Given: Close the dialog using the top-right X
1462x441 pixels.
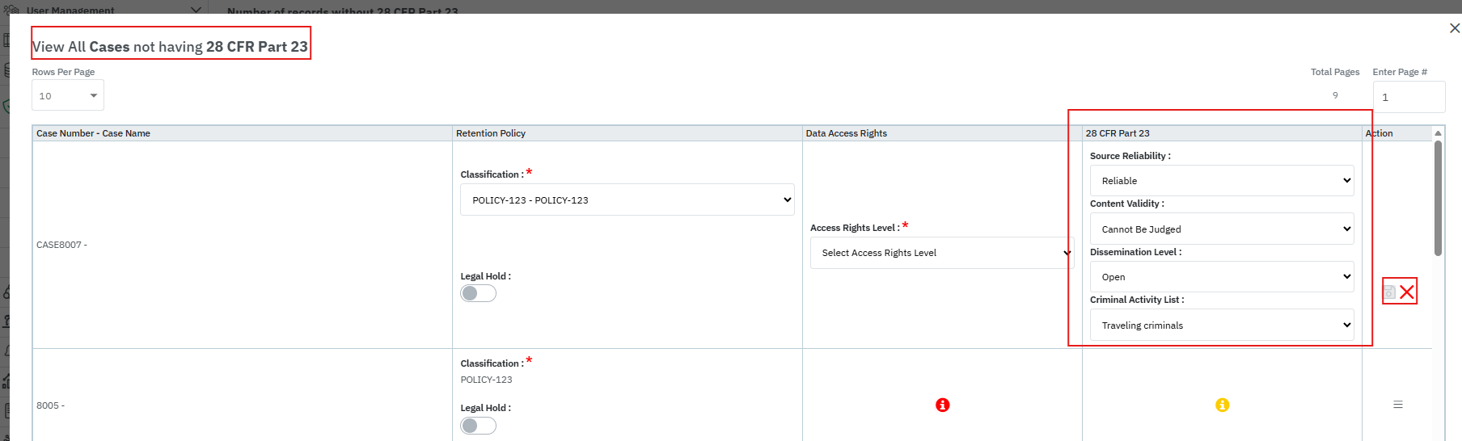Looking at the screenshot, I should click(x=1454, y=28).
